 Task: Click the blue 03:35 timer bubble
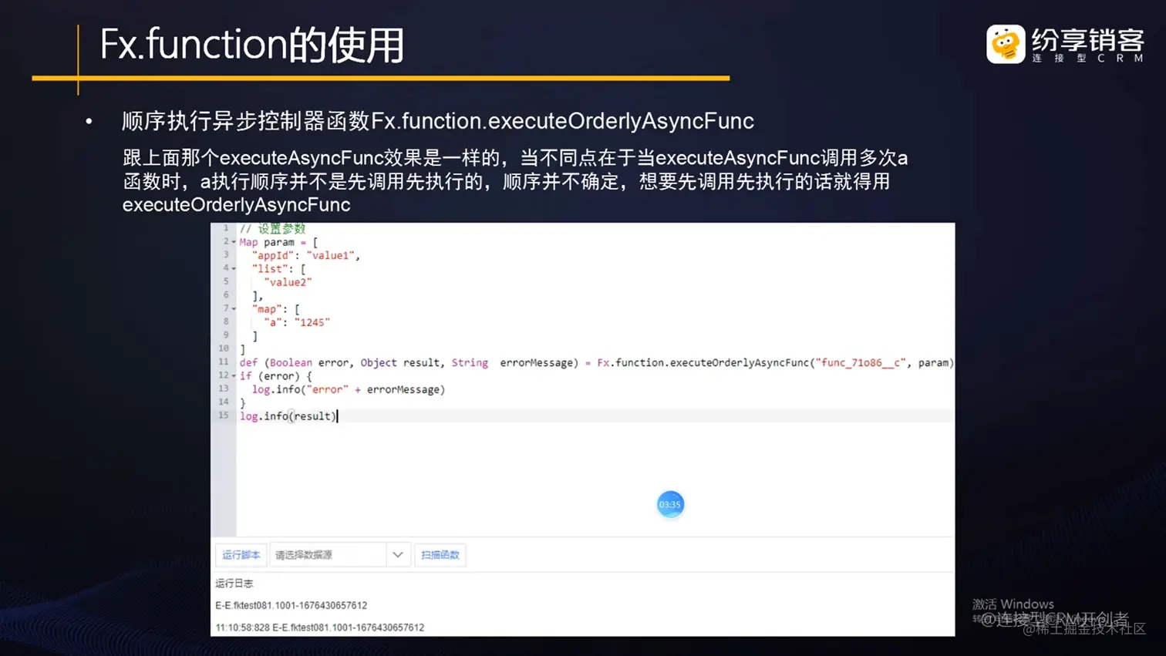tap(670, 504)
